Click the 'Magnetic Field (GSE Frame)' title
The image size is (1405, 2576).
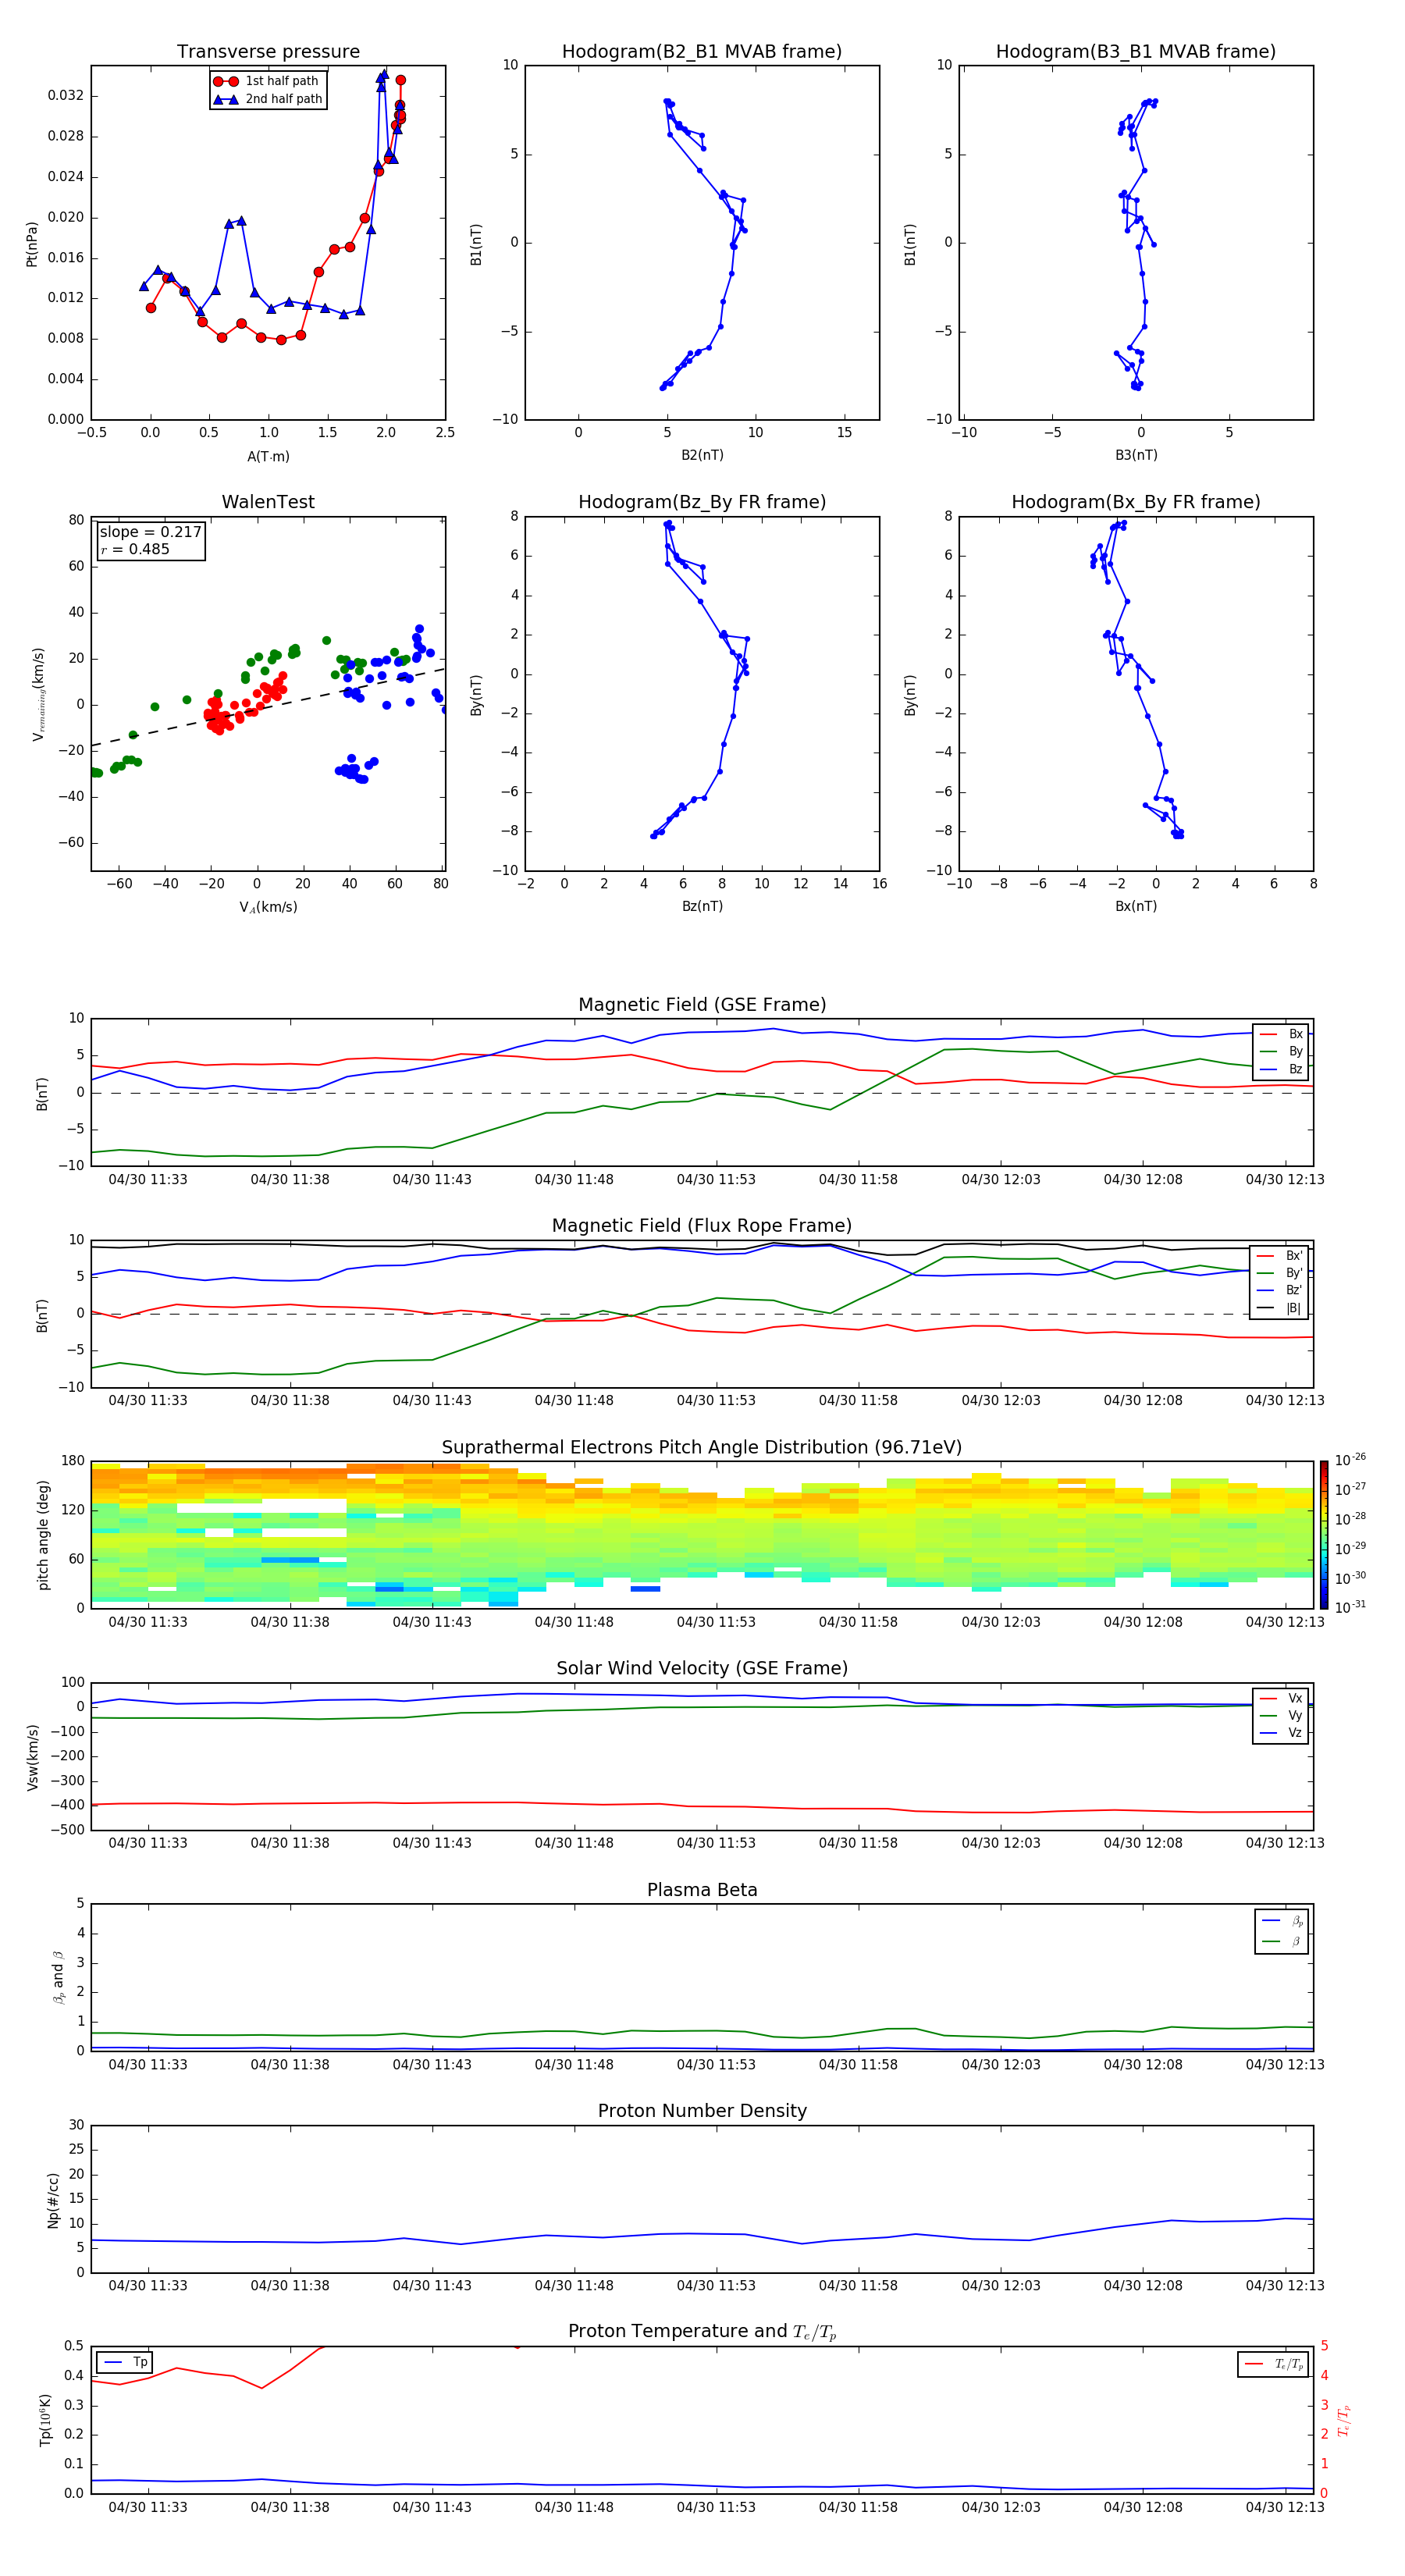tap(702, 1005)
